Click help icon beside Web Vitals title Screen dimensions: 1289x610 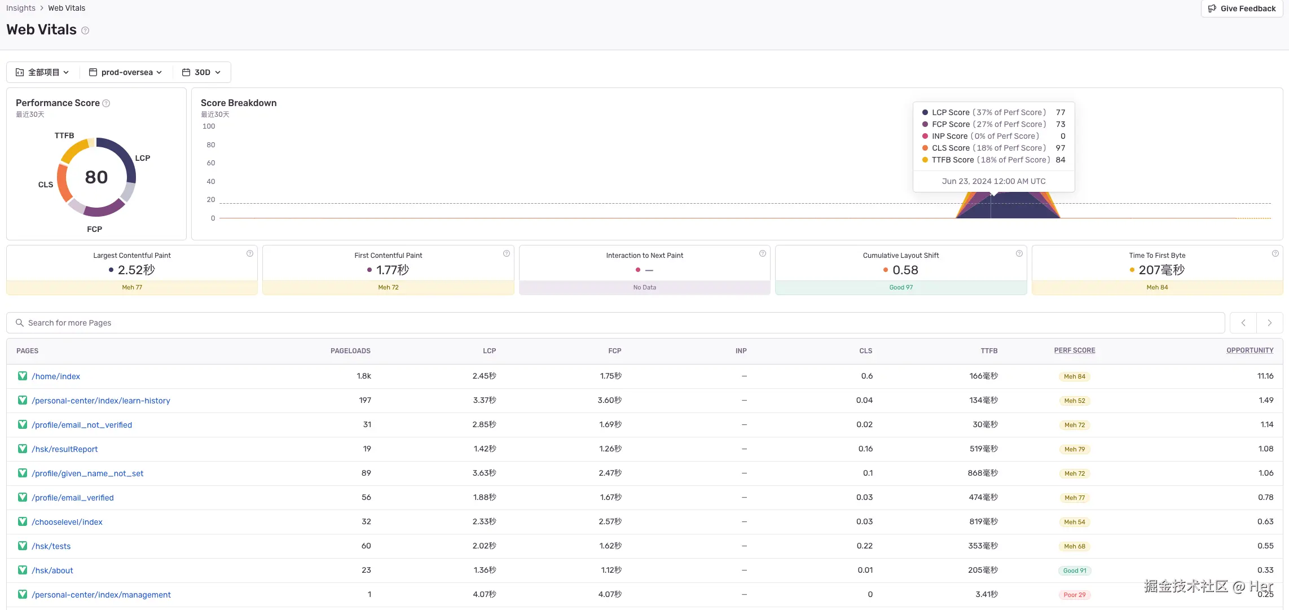tap(85, 30)
